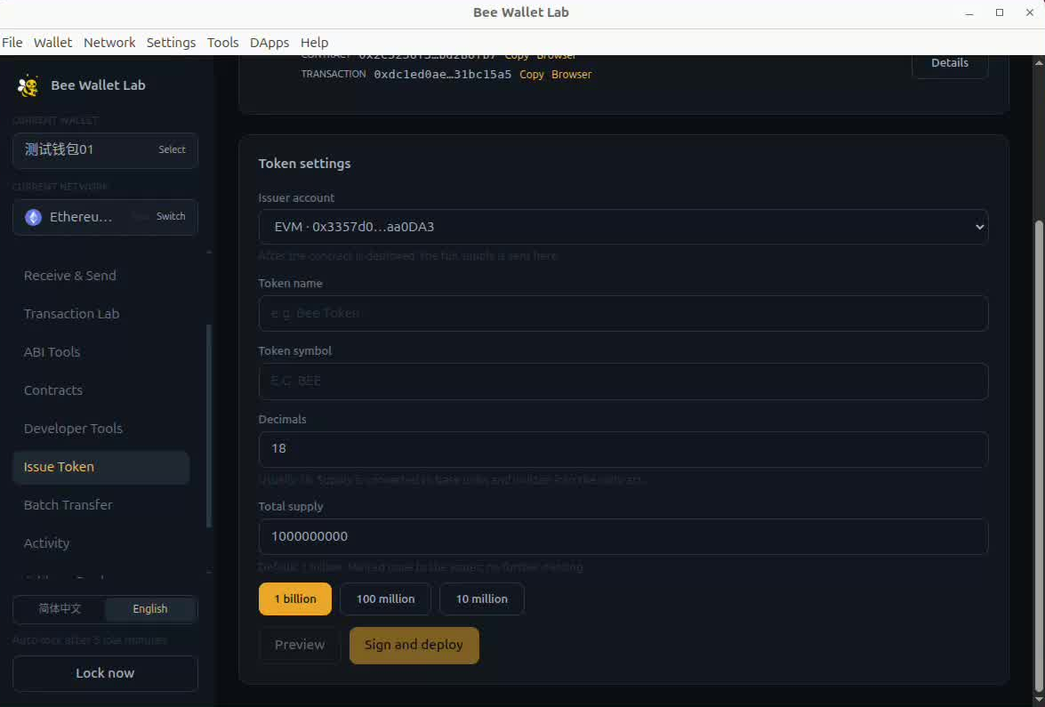The width and height of the screenshot is (1045, 707).
Task: Open the File menu
Action: pyautogui.click(x=12, y=43)
